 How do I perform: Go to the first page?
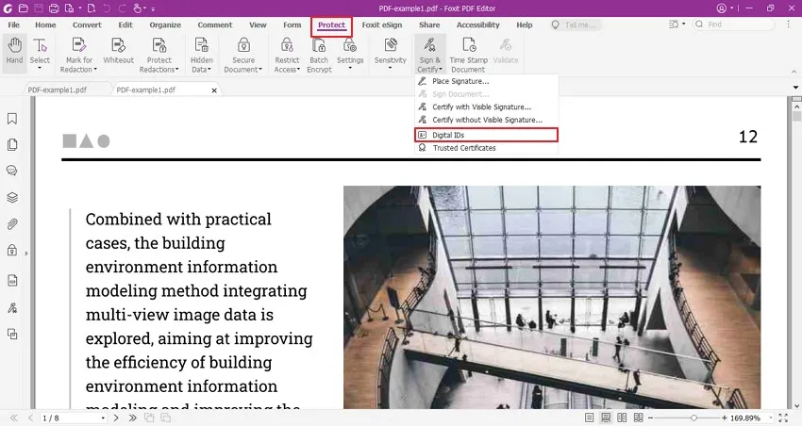pos(14,418)
